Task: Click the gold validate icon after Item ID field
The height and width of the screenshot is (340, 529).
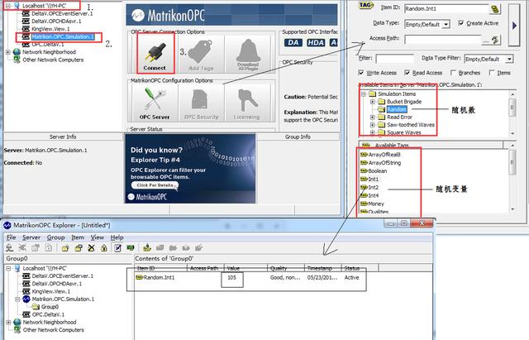Action: [x=495, y=9]
